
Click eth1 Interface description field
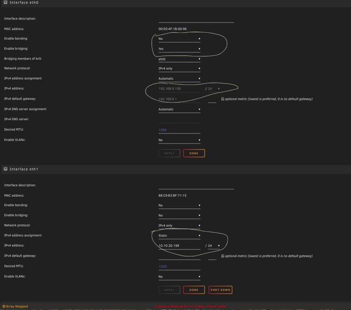pos(196,186)
